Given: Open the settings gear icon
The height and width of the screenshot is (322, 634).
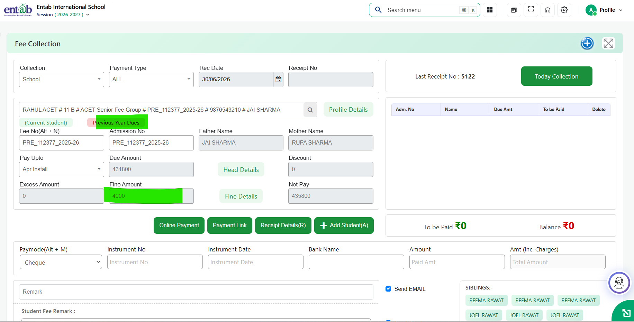Looking at the screenshot, I should click(x=564, y=10).
